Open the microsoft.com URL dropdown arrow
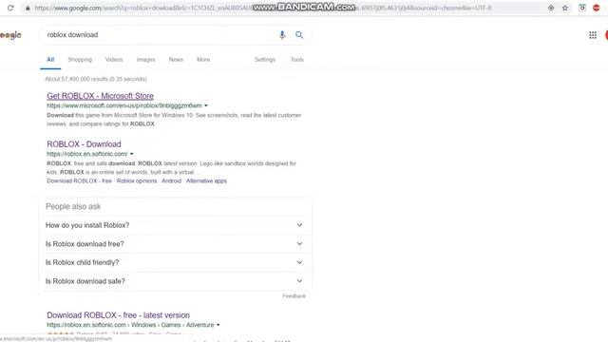Image resolution: width=608 pixels, height=342 pixels. 206,105
